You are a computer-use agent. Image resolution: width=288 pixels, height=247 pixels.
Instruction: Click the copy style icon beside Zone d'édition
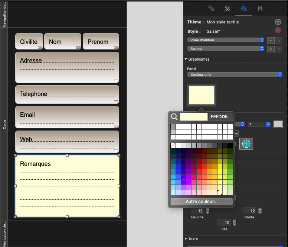(271, 40)
